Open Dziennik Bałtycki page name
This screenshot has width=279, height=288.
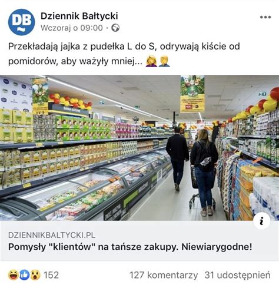(79, 16)
